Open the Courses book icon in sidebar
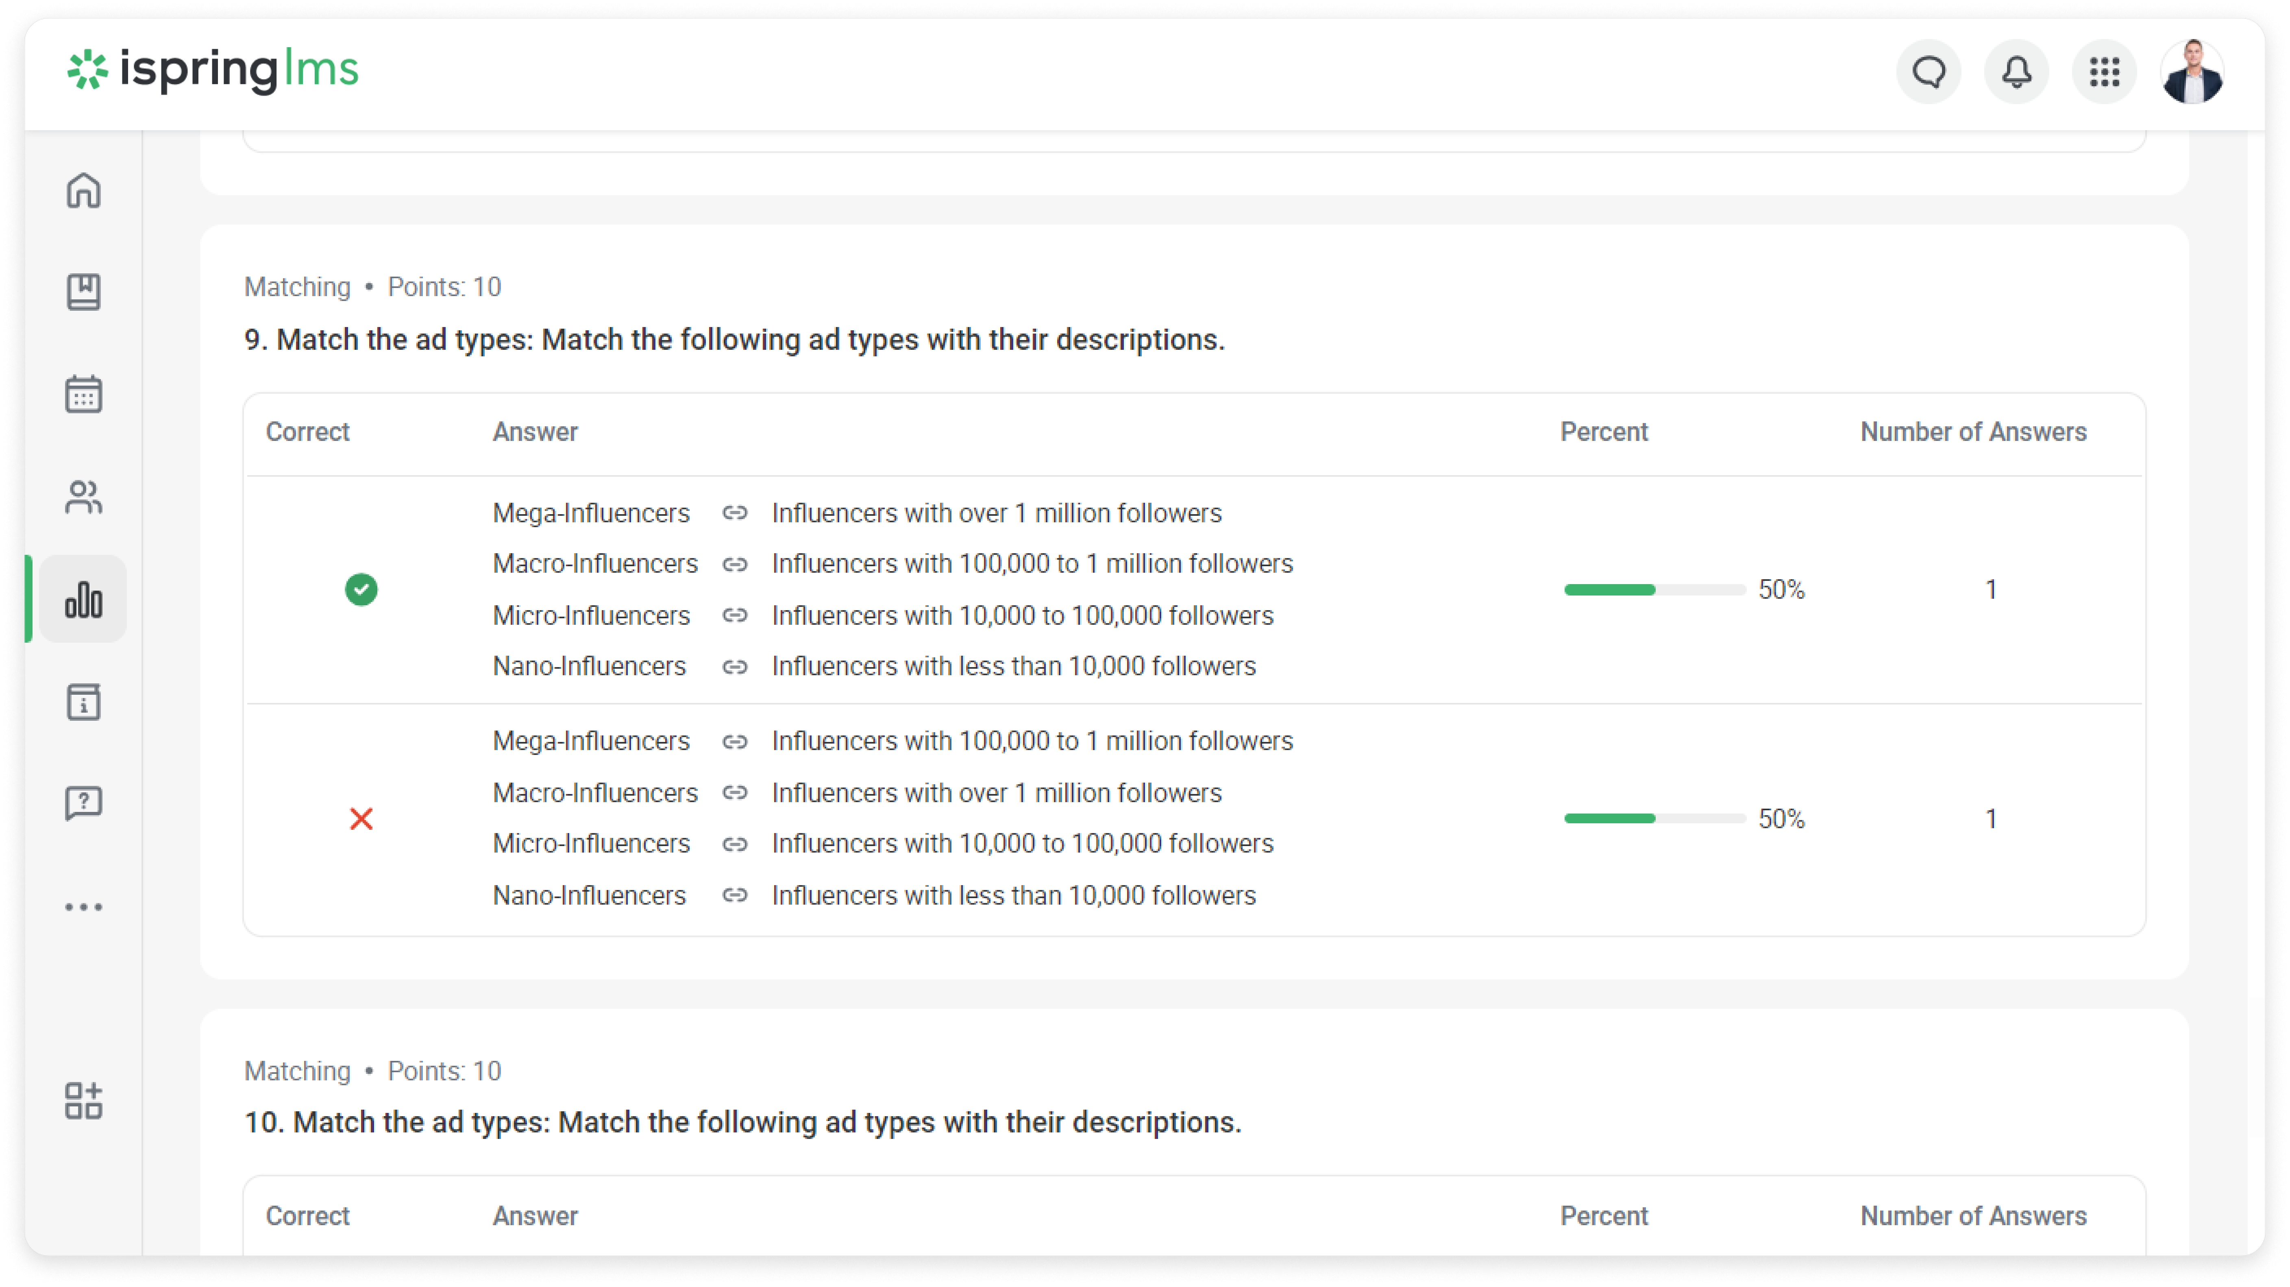The width and height of the screenshot is (2290, 1287). (x=84, y=292)
